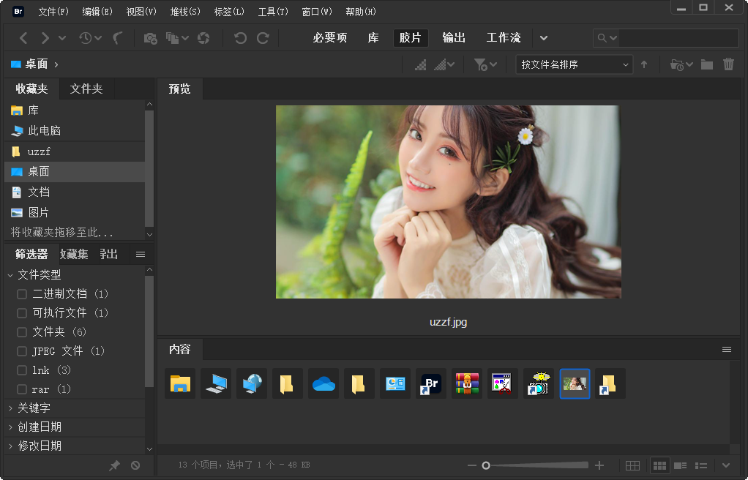
Task: Delete the selected item using the trash icon
Action: click(x=729, y=64)
